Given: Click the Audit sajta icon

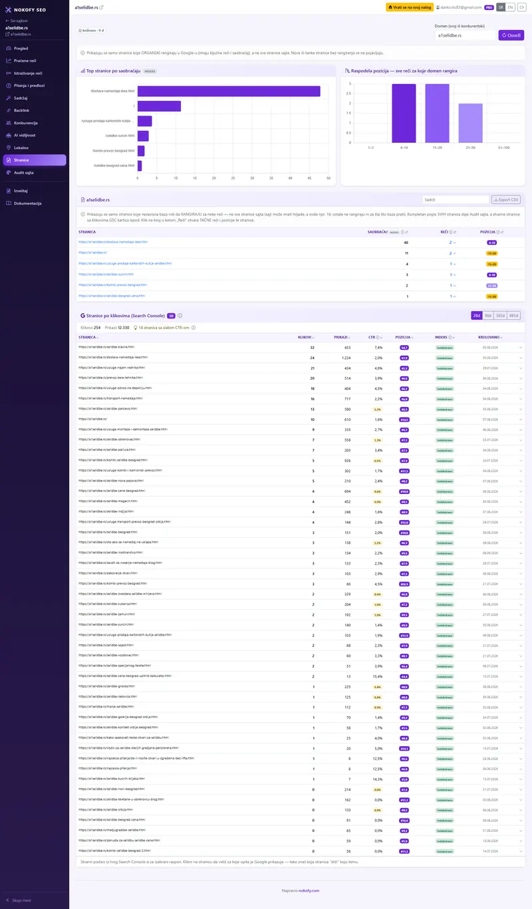Looking at the screenshot, I should click(8, 172).
